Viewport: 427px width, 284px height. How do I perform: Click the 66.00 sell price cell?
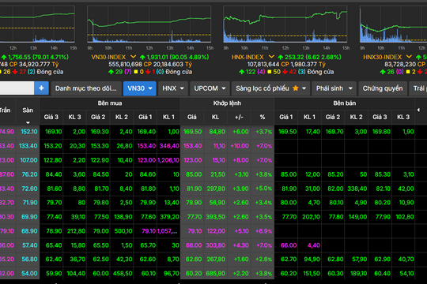point(286,245)
